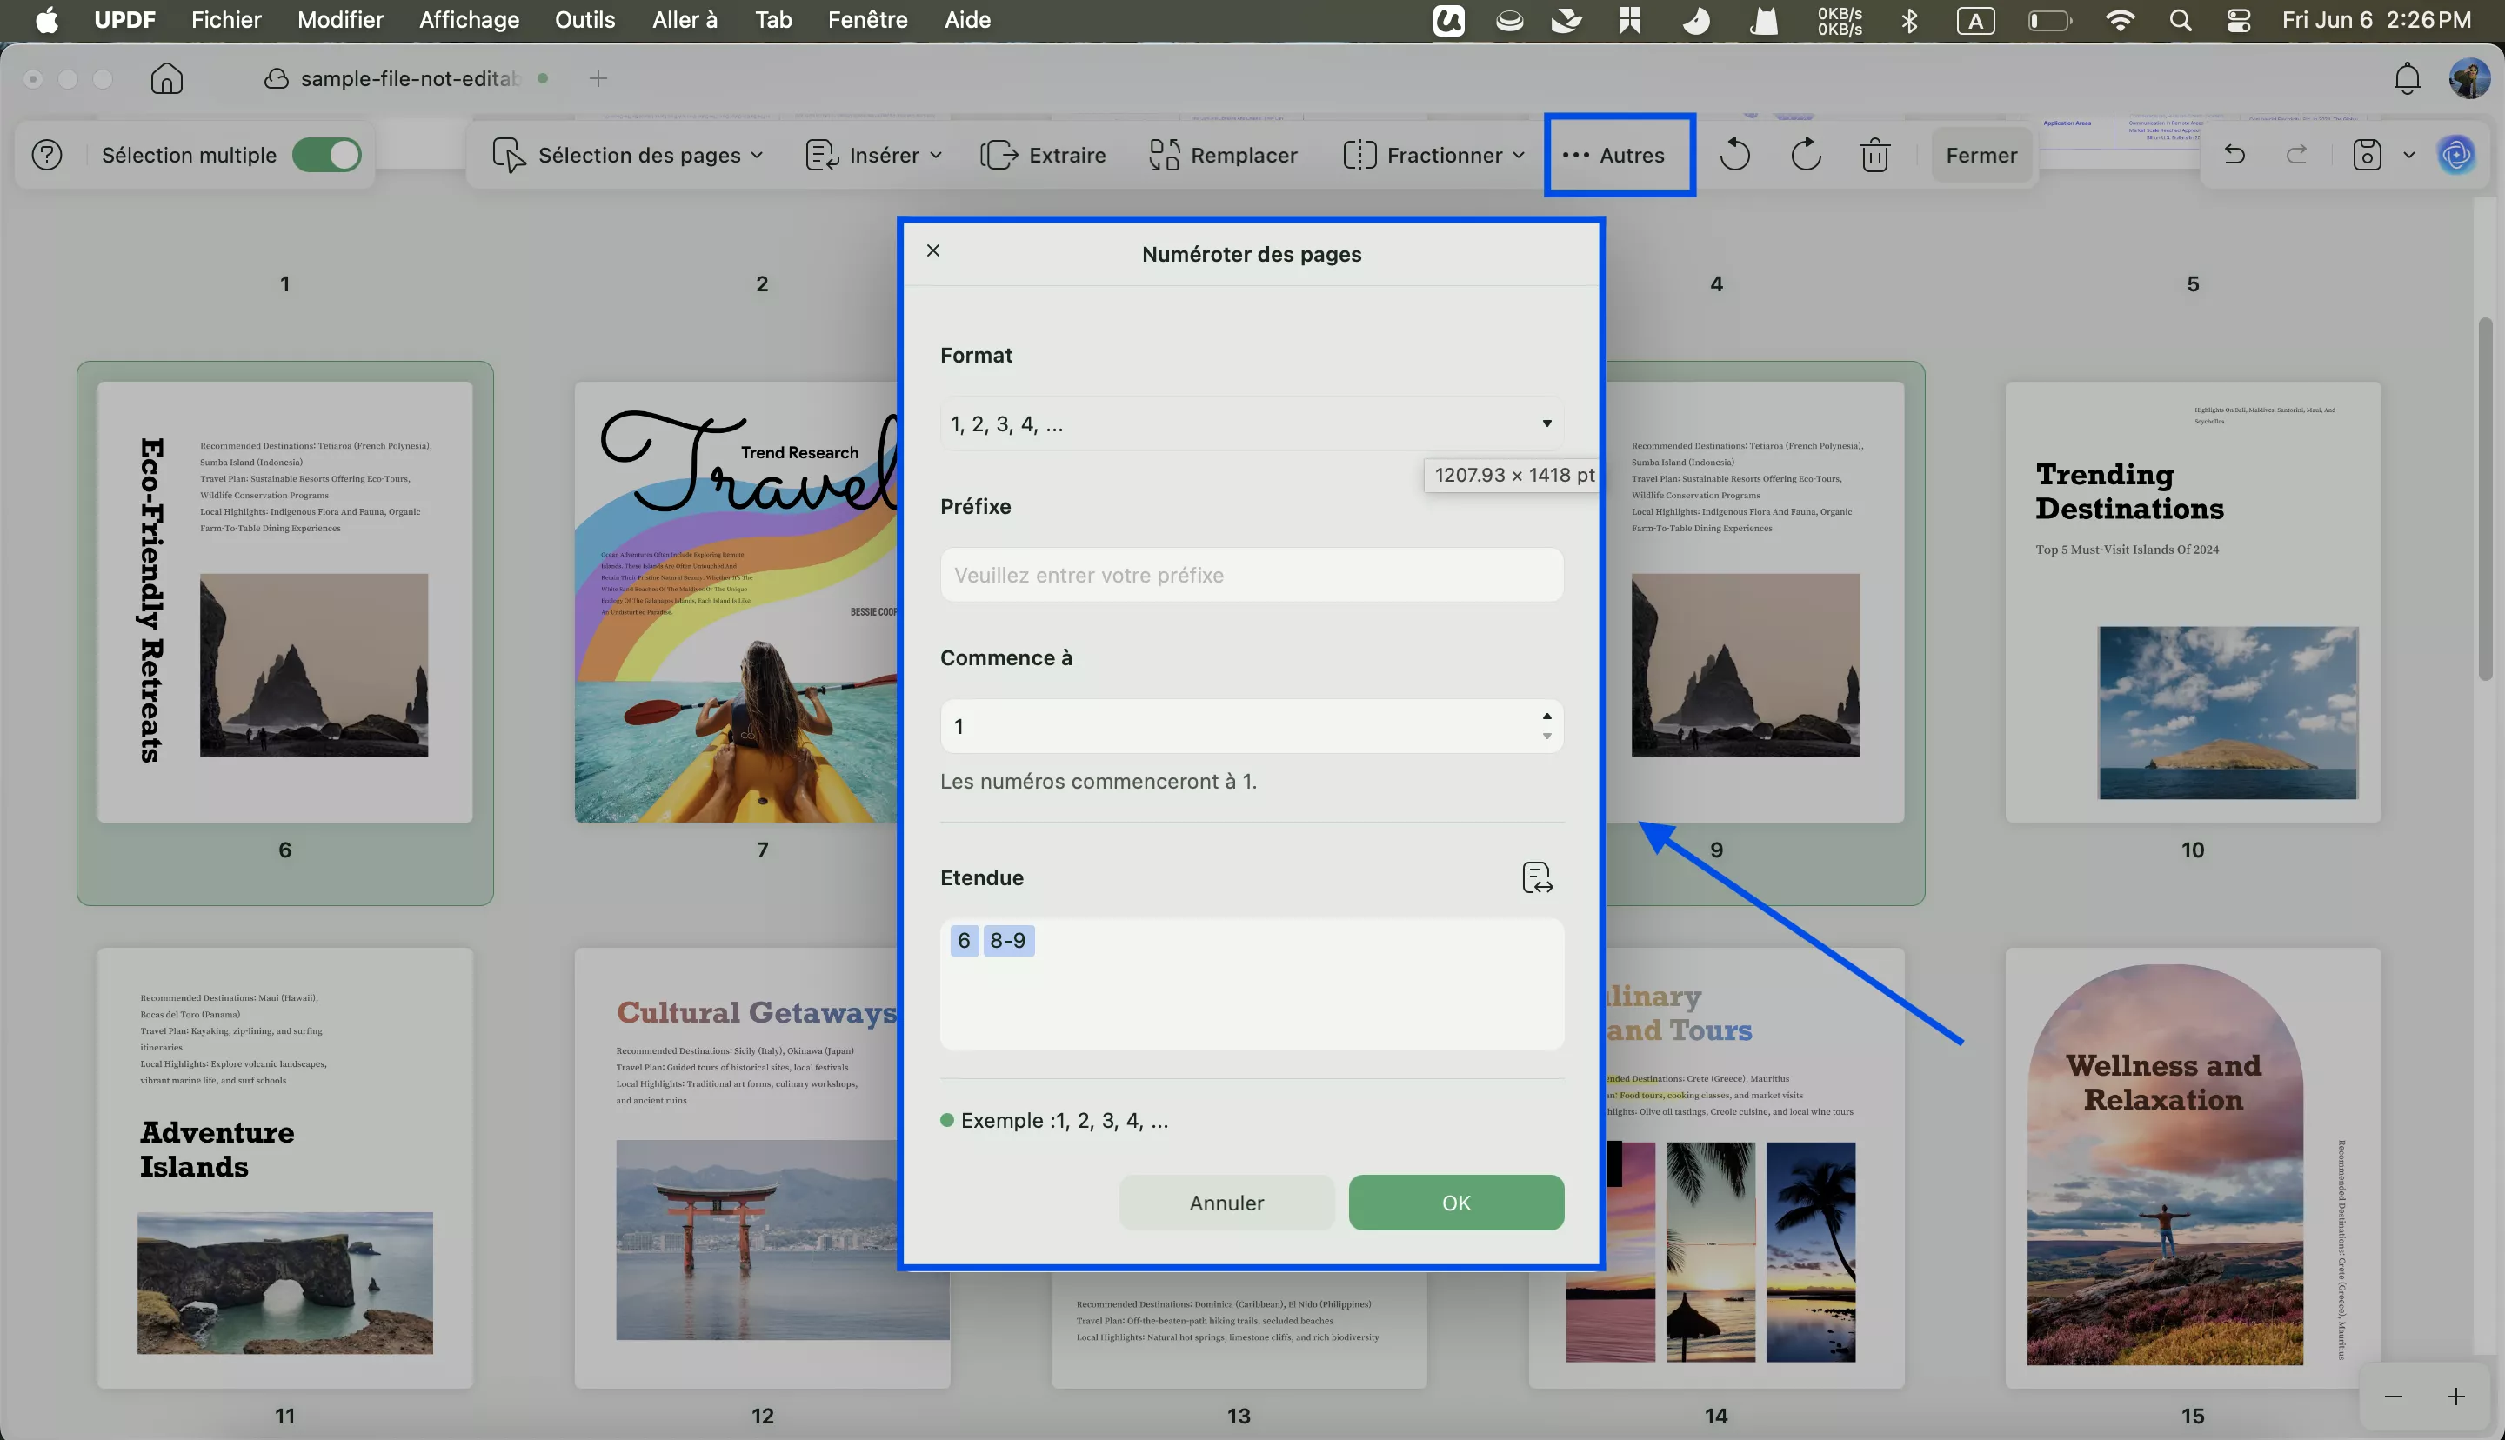Click the Bluetooth menu bar icon
This screenshot has height=1440, width=2505.
coord(1908,20)
